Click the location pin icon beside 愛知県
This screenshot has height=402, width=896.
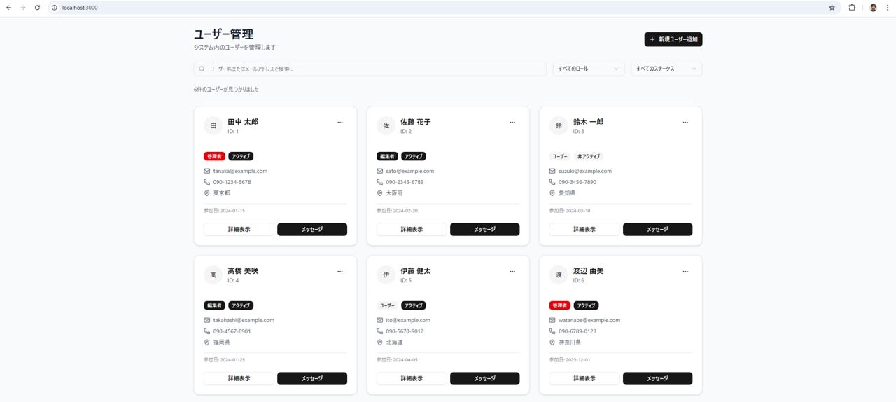(552, 193)
